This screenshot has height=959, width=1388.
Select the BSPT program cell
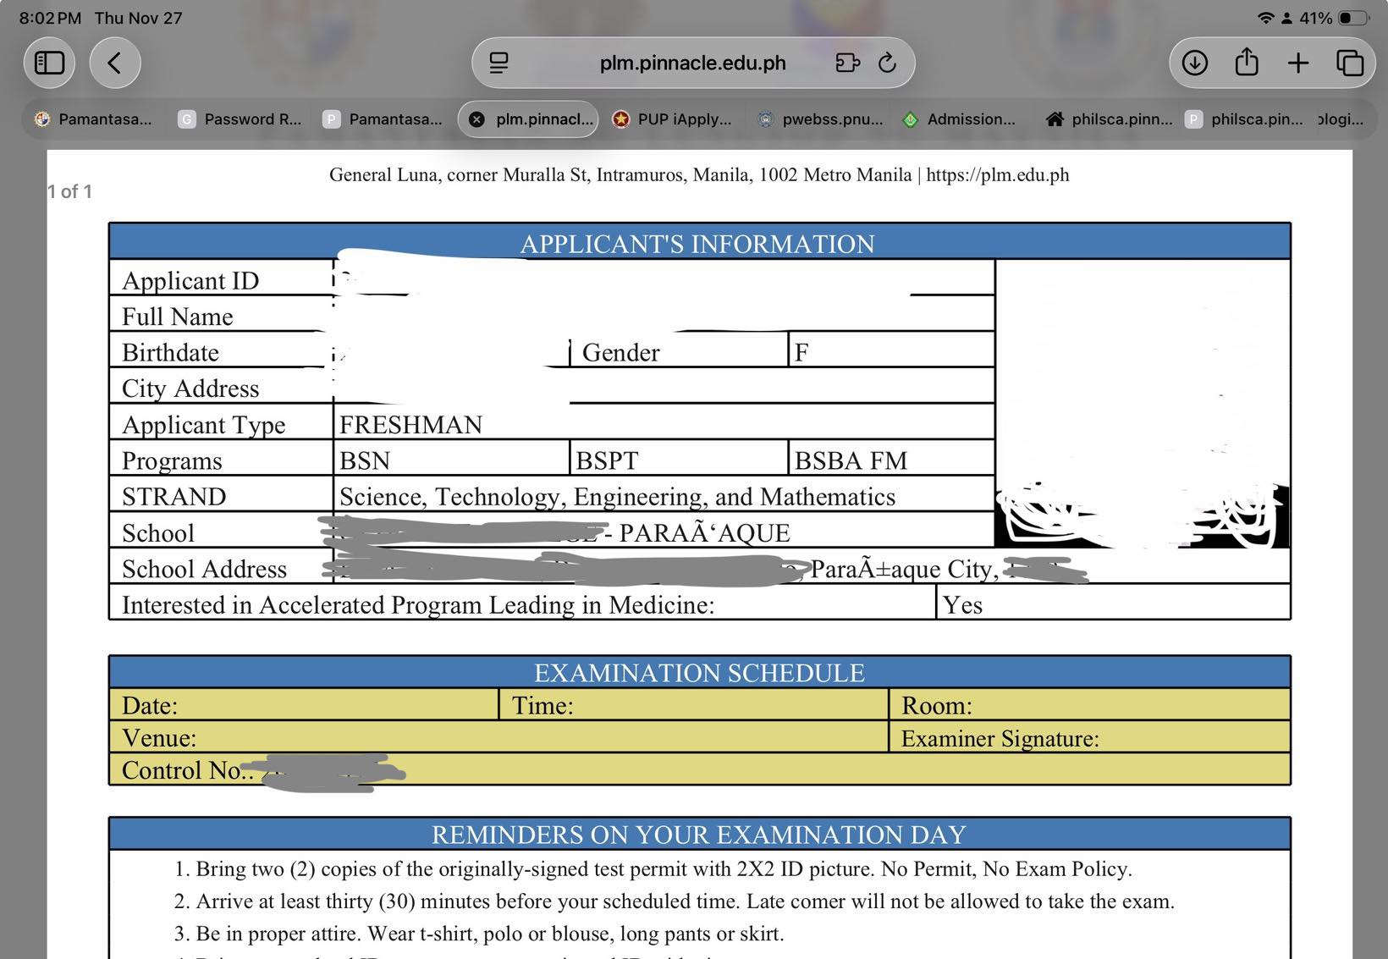tap(679, 459)
